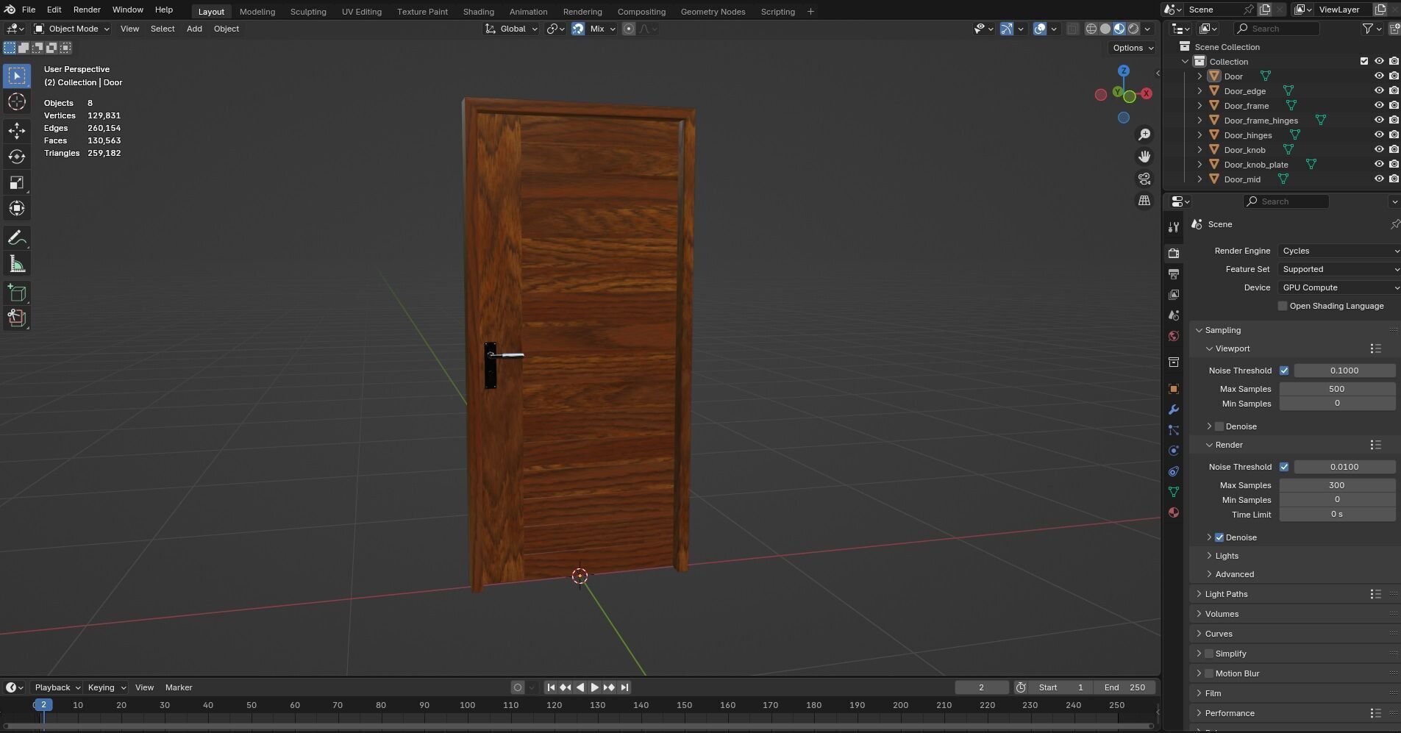The width and height of the screenshot is (1401, 733).
Task: Open the Object Data properties tab
Action: 1174,492
